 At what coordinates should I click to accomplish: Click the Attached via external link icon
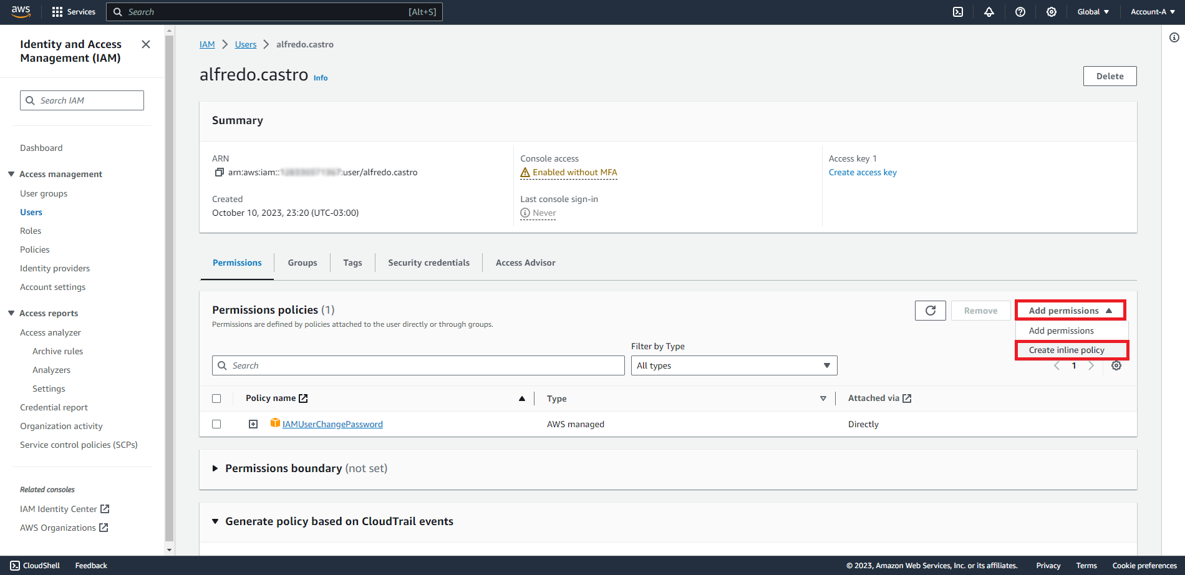(x=907, y=398)
